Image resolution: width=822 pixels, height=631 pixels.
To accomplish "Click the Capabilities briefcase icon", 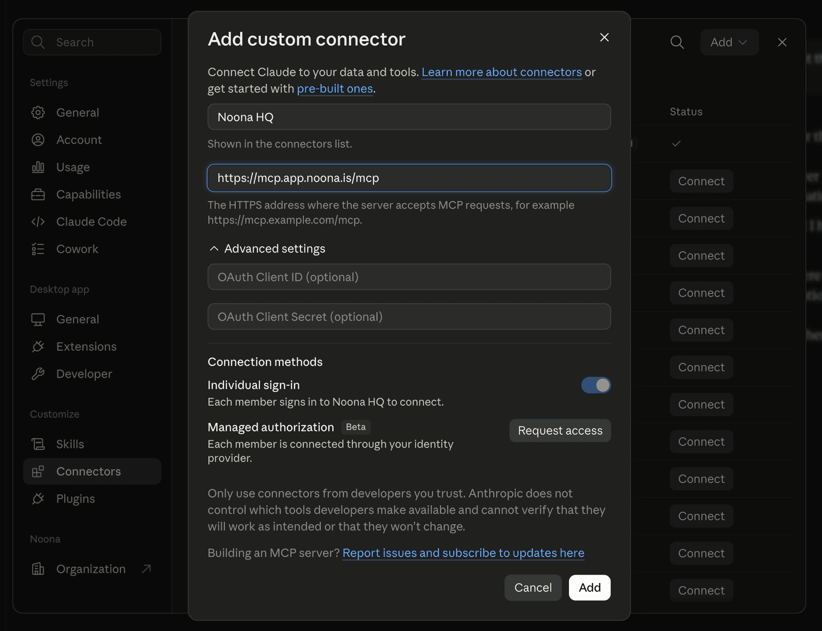I will [x=38, y=194].
